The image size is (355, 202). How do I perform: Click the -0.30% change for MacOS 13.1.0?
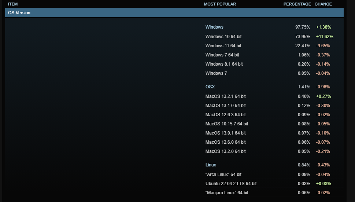[x=323, y=106]
